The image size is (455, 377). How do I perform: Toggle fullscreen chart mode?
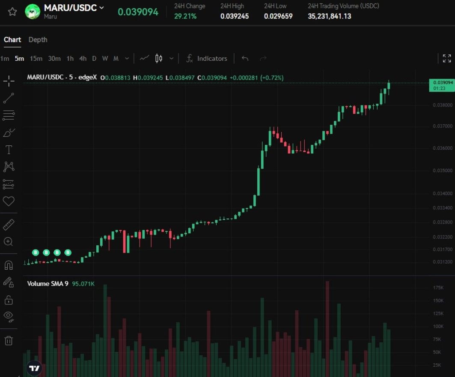point(447,59)
